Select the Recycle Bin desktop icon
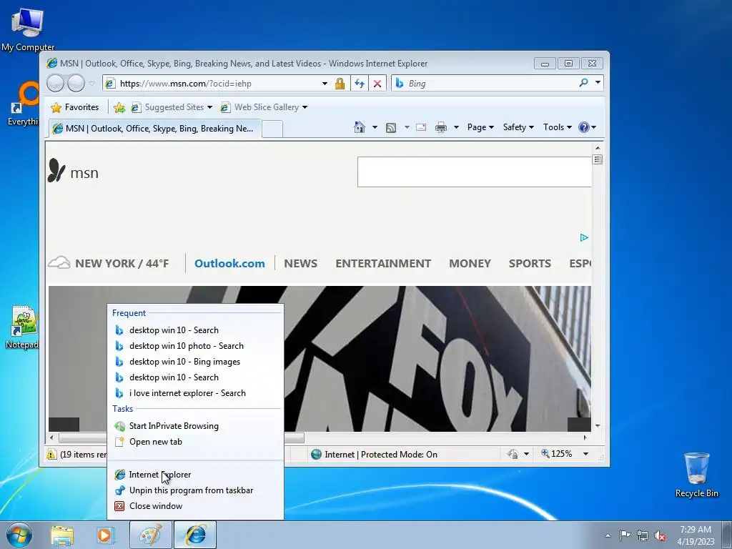Screen dimensions: 732x549 (x=696, y=475)
